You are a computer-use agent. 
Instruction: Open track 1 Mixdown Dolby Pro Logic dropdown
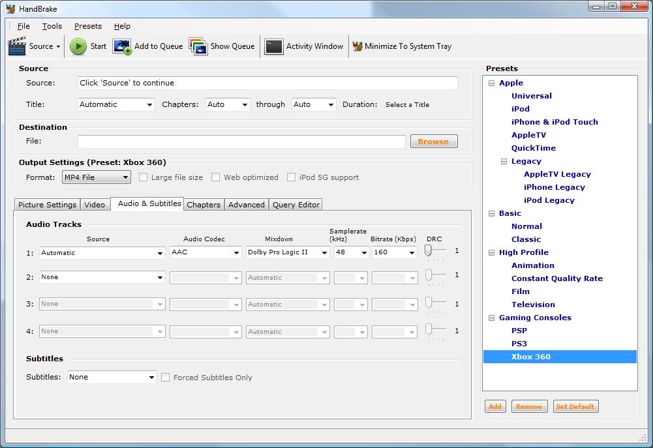[288, 252]
